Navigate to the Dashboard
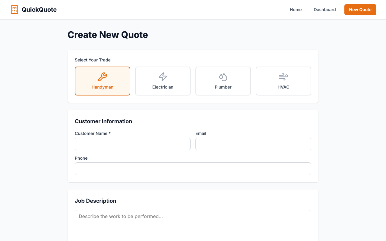The width and height of the screenshot is (386, 241). tap(325, 9)
